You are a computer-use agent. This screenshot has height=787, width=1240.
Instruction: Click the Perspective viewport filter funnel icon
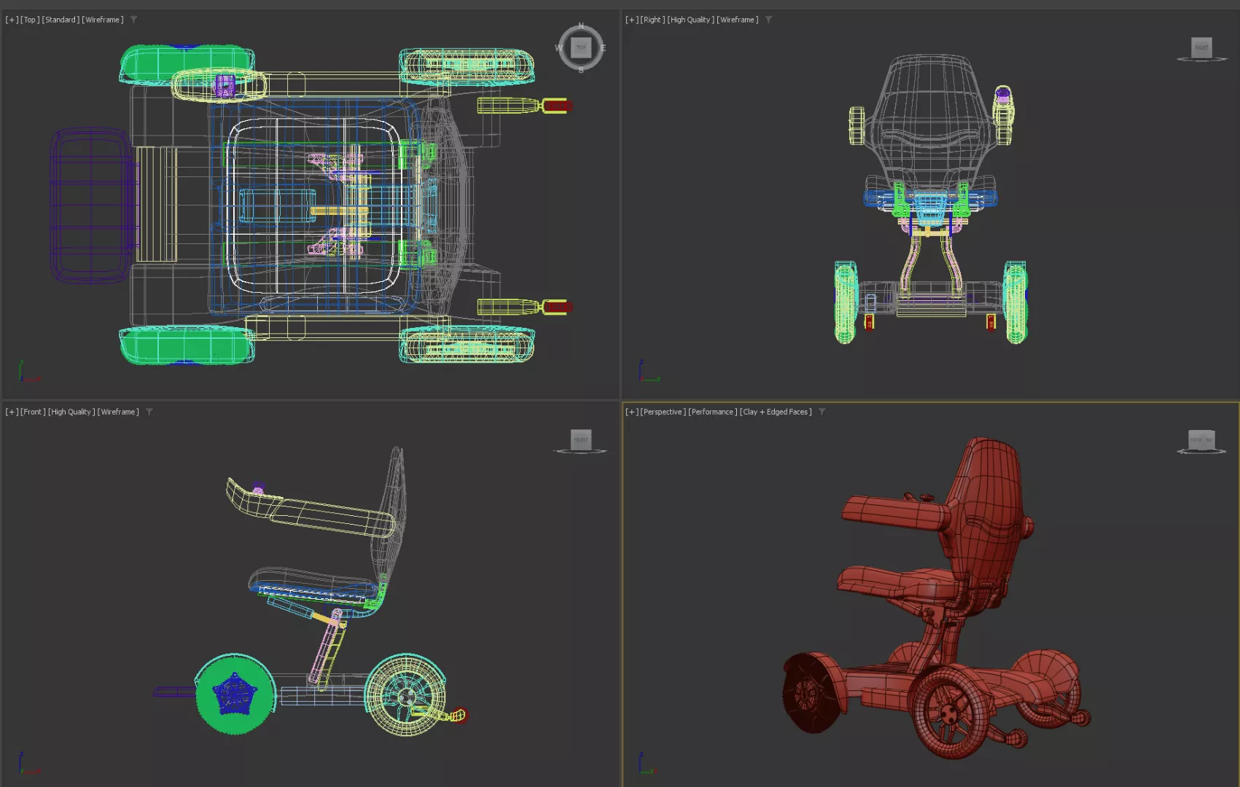822,412
